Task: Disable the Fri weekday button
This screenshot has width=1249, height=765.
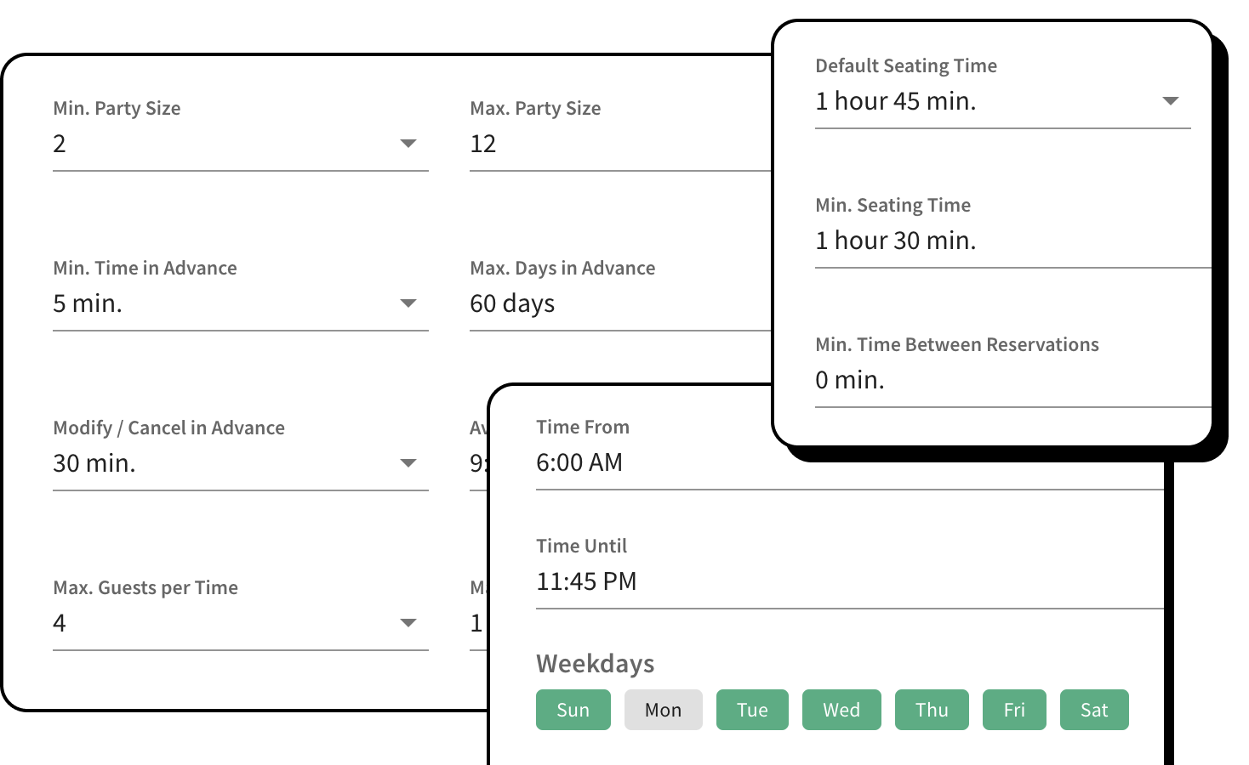Action: pyautogui.click(x=1014, y=710)
